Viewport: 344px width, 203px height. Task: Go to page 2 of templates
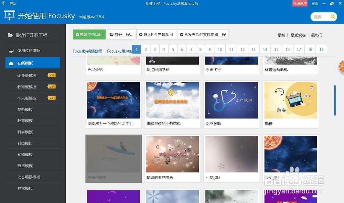(146, 49)
